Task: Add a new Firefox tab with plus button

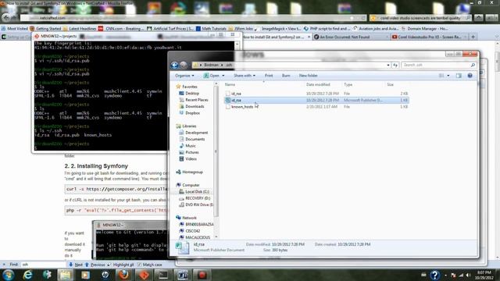Action: [x=473, y=37]
